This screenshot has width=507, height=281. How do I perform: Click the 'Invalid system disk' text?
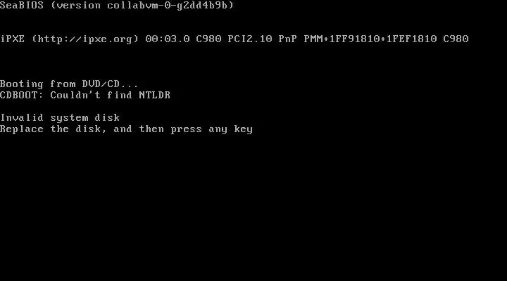point(60,118)
